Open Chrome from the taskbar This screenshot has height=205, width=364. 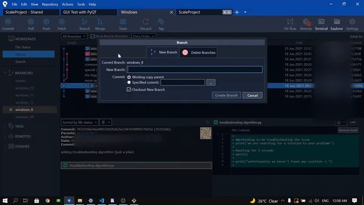click(48, 200)
